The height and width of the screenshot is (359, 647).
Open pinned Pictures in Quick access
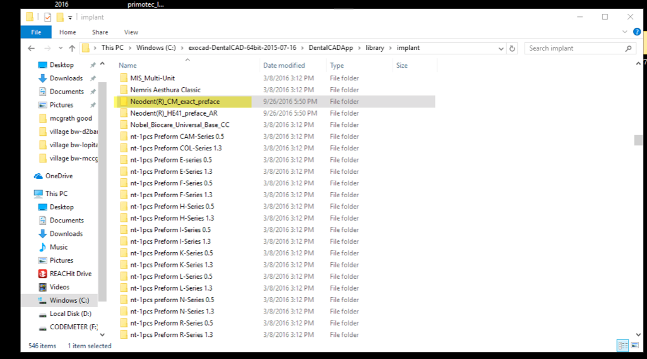pyautogui.click(x=61, y=105)
